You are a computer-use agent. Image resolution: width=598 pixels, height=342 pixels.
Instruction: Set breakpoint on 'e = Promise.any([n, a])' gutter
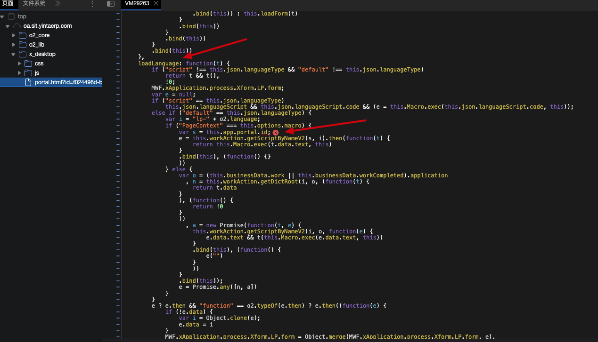118,287
